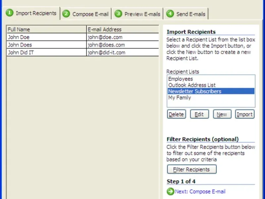Click the green step 4 circle icon
The image size is (265, 199).
pyautogui.click(x=170, y=14)
